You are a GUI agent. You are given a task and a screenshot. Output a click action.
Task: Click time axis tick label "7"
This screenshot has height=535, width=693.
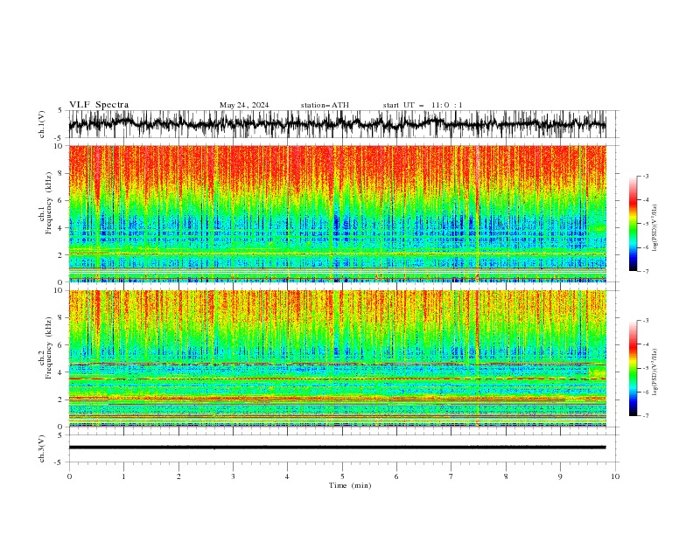pyautogui.click(x=451, y=476)
